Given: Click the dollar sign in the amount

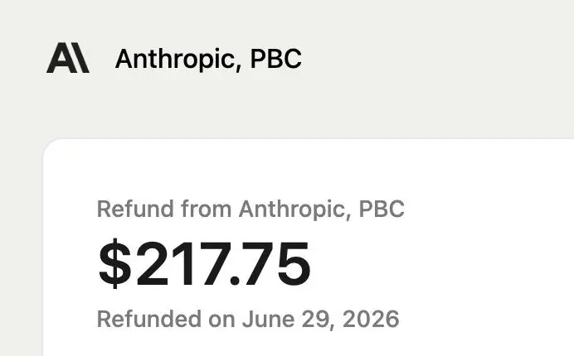Looking at the screenshot, I should pos(114,262).
